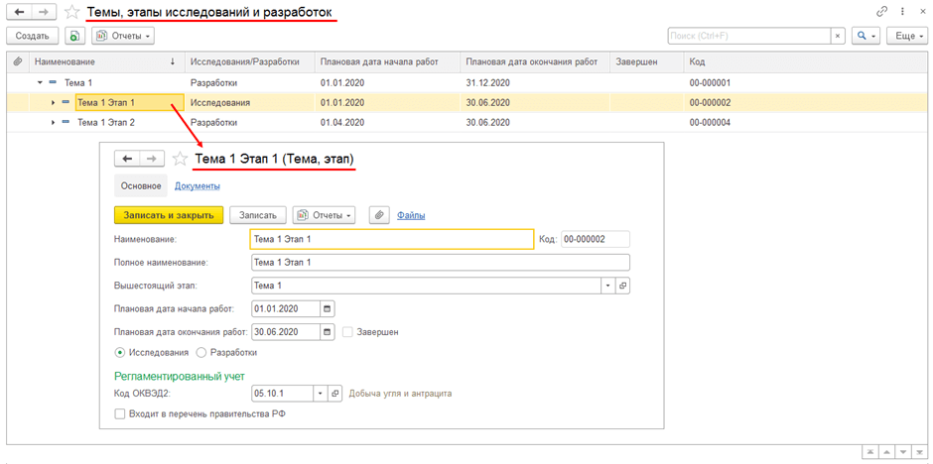Open the Код ОКВЭД2 dropdown list

pyautogui.click(x=322, y=394)
